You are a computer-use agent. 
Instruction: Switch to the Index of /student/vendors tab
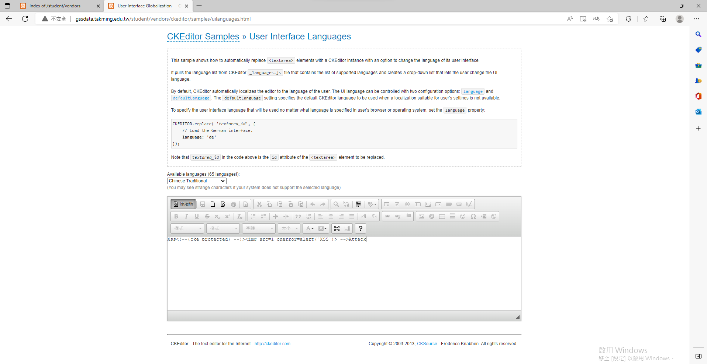(x=60, y=6)
